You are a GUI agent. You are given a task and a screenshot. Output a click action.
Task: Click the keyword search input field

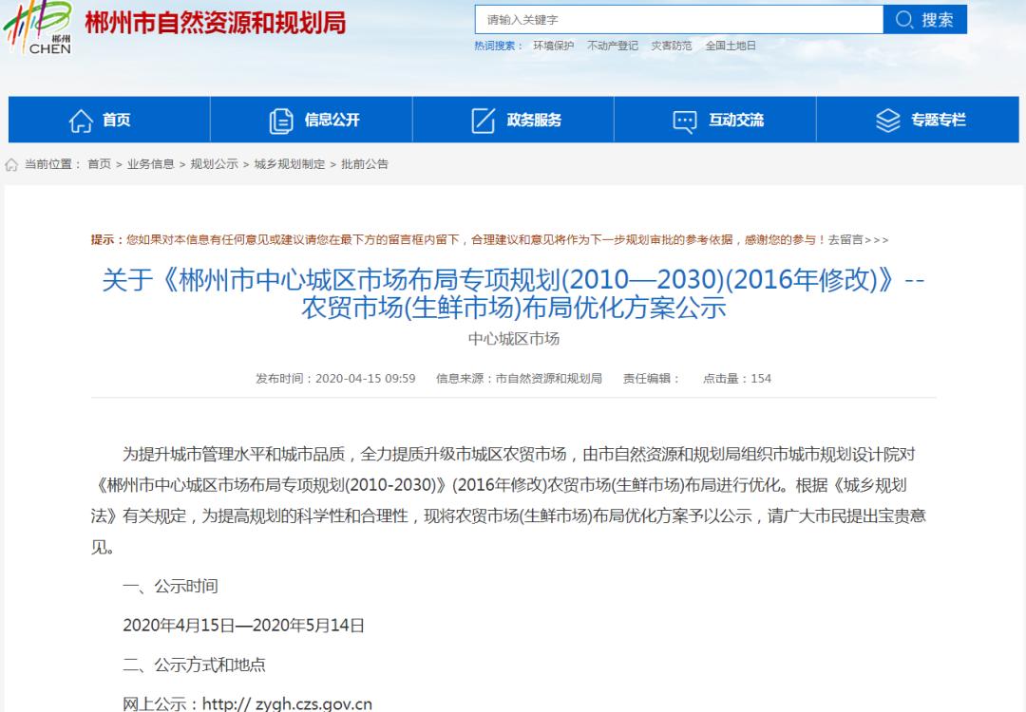click(665, 19)
